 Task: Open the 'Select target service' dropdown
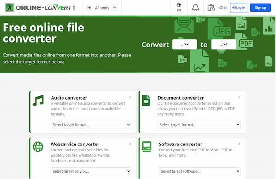pos(91,171)
